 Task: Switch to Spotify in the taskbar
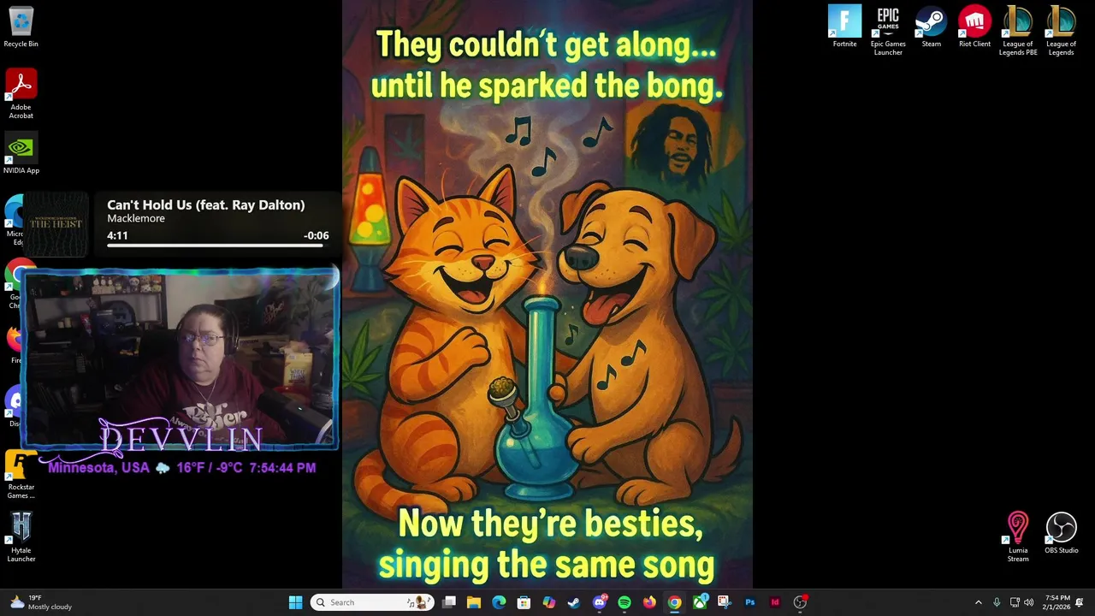pyautogui.click(x=624, y=602)
